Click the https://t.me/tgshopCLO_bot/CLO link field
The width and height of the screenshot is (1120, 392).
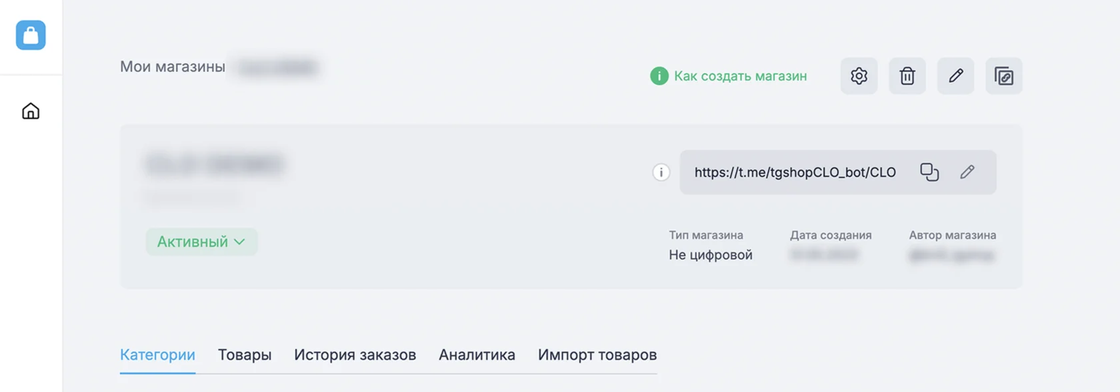[795, 172]
